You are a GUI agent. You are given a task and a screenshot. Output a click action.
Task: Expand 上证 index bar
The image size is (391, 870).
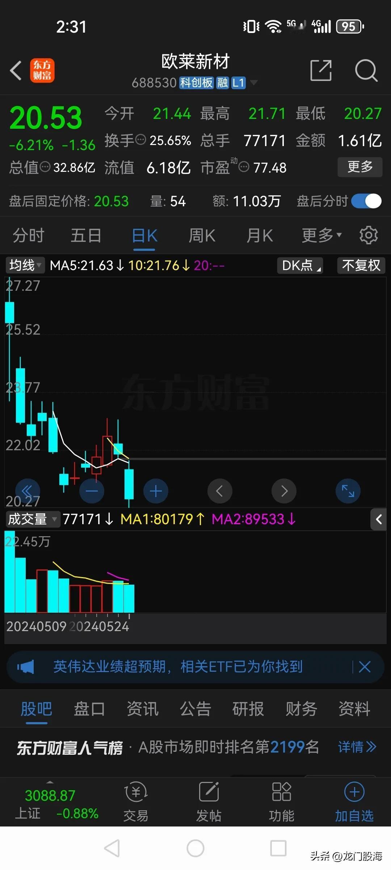pyautogui.click(x=50, y=782)
